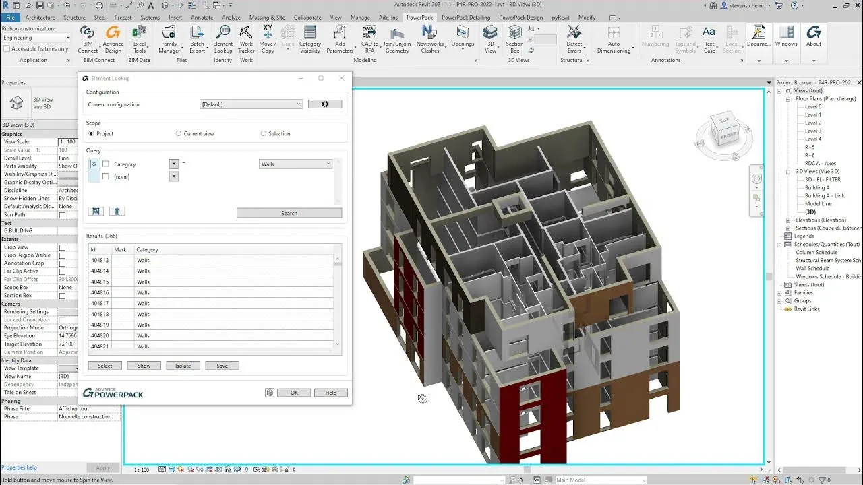Tick the checkbox beside Category query row
Viewport: 863px width, 485px height.
[x=106, y=164]
